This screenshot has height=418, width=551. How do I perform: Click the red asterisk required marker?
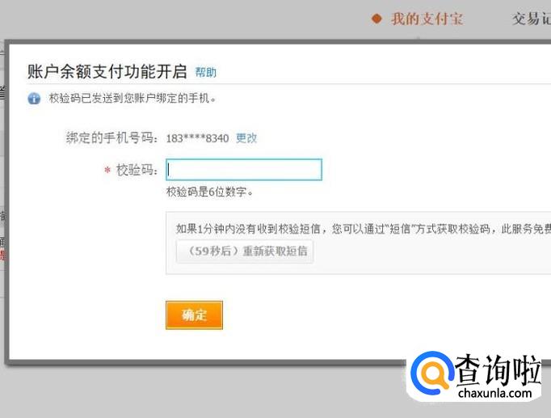click(x=107, y=171)
